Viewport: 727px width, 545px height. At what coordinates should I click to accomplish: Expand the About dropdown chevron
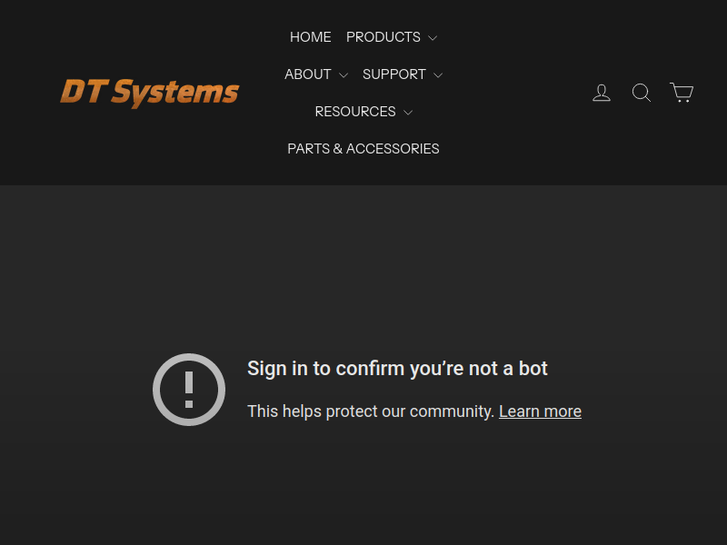pyautogui.click(x=344, y=75)
